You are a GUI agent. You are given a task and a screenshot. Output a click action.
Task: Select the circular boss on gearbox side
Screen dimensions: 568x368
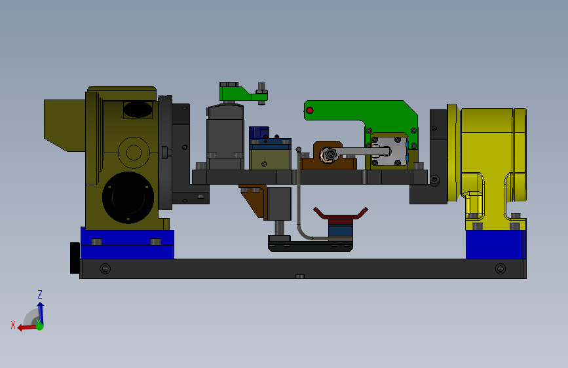[134, 153]
